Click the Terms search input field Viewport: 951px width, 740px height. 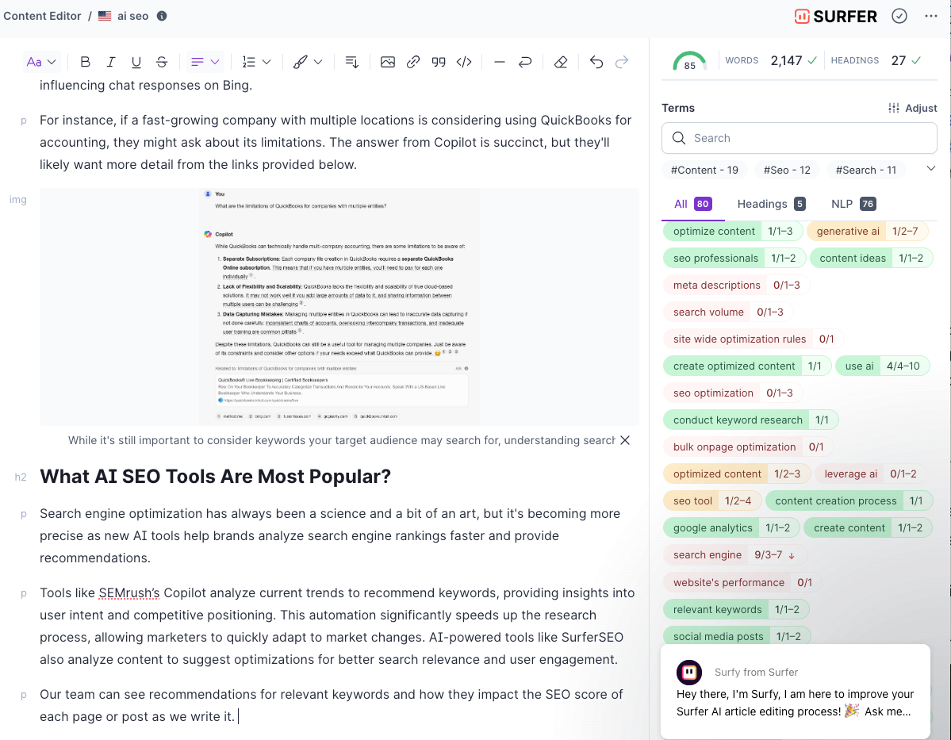[x=800, y=138]
